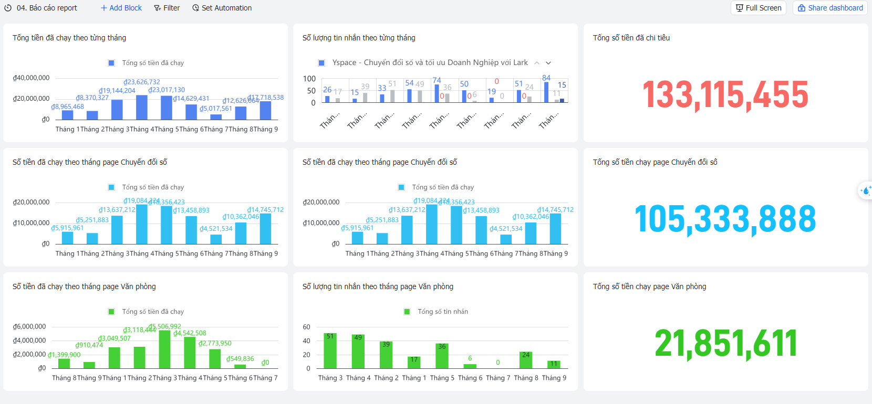872x404 pixels.
Task: Click the dashboard icon beside 04. Báo cáo report
Action: (8, 8)
